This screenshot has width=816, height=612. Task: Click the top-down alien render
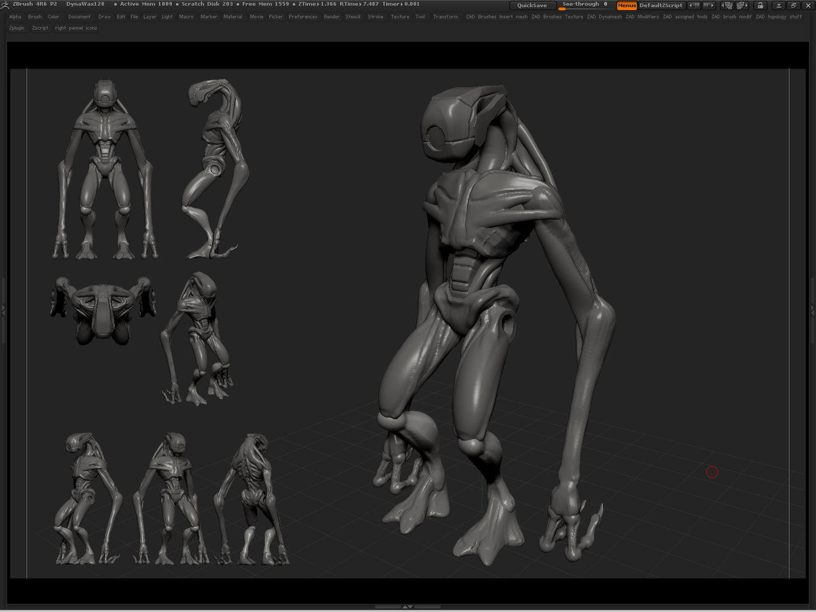pos(104,310)
